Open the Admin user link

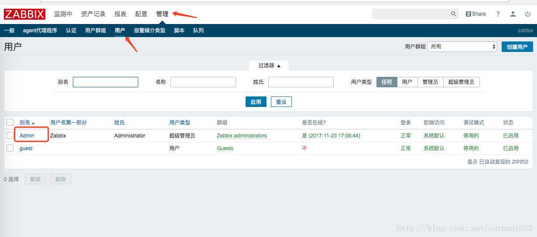[x=27, y=136]
